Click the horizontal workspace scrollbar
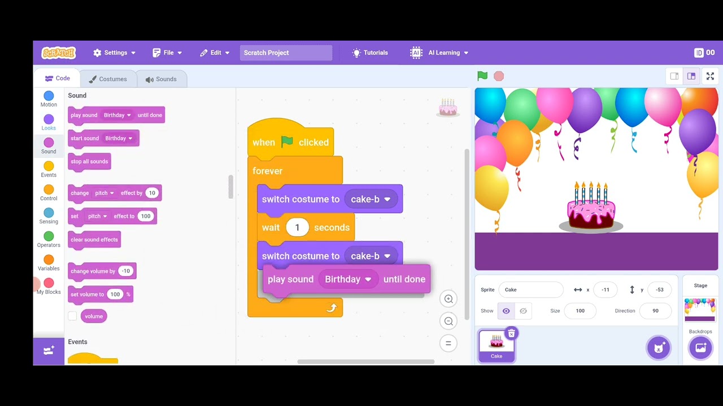 (x=366, y=361)
